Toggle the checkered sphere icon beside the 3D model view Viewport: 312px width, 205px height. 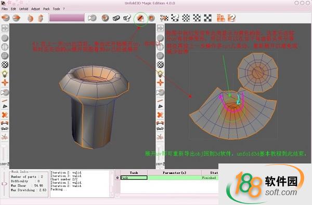[x=5, y=64]
